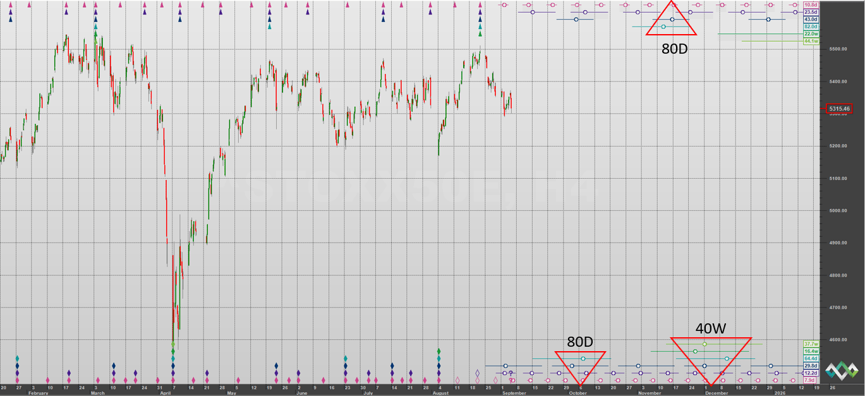Select the green trough diamond in early August
The image size is (865, 396).
[439, 351]
